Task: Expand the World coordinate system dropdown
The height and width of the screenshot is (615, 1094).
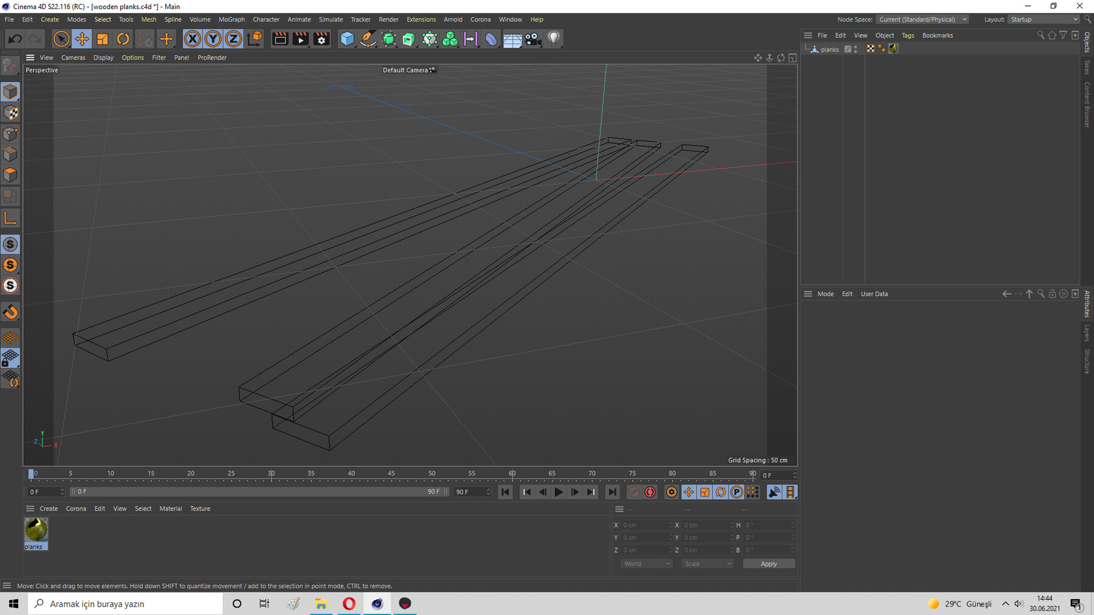Action: 646,564
